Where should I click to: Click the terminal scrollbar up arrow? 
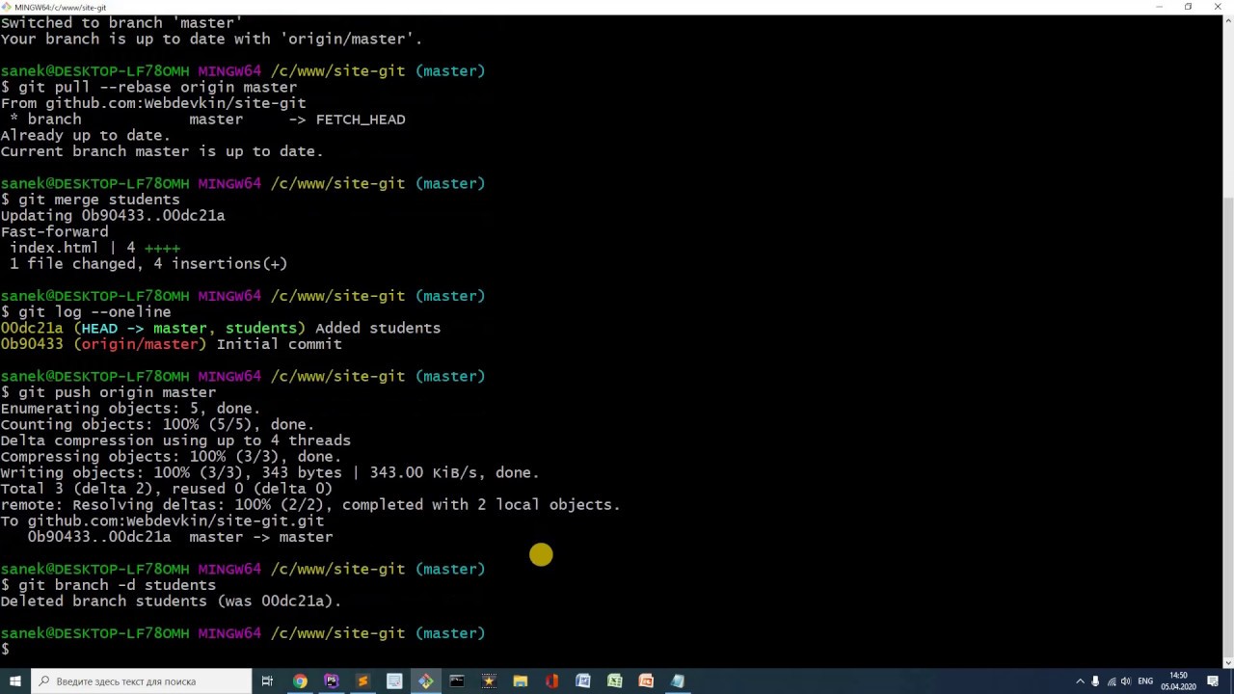click(1228, 20)
